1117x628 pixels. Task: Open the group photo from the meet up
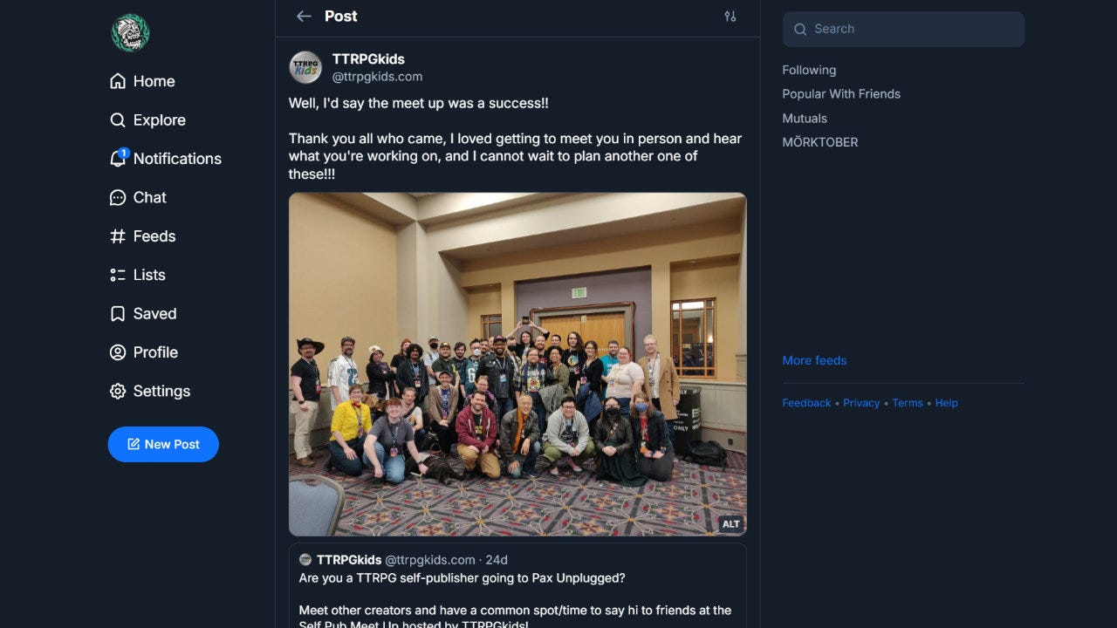[x=517, y=364]
